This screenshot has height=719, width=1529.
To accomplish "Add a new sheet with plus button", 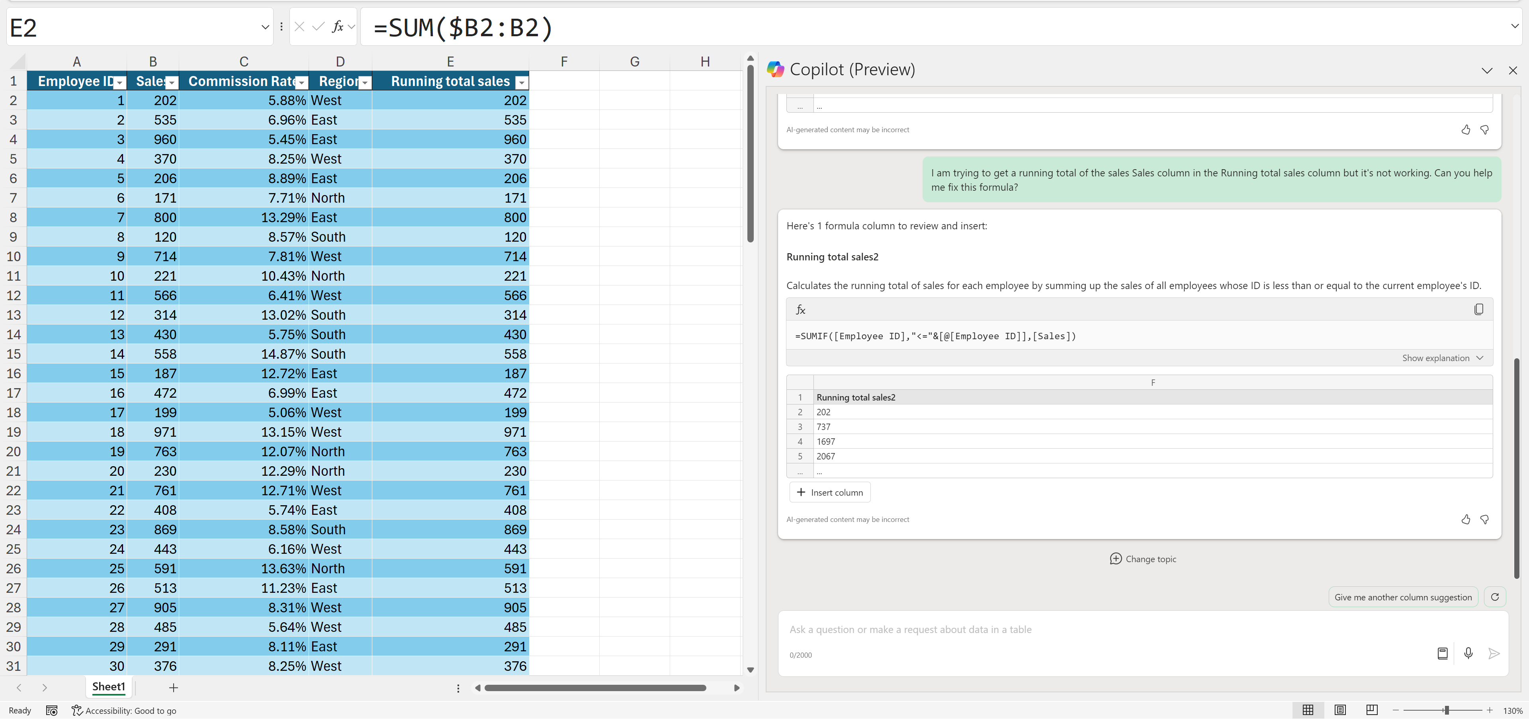I will 173,688.
